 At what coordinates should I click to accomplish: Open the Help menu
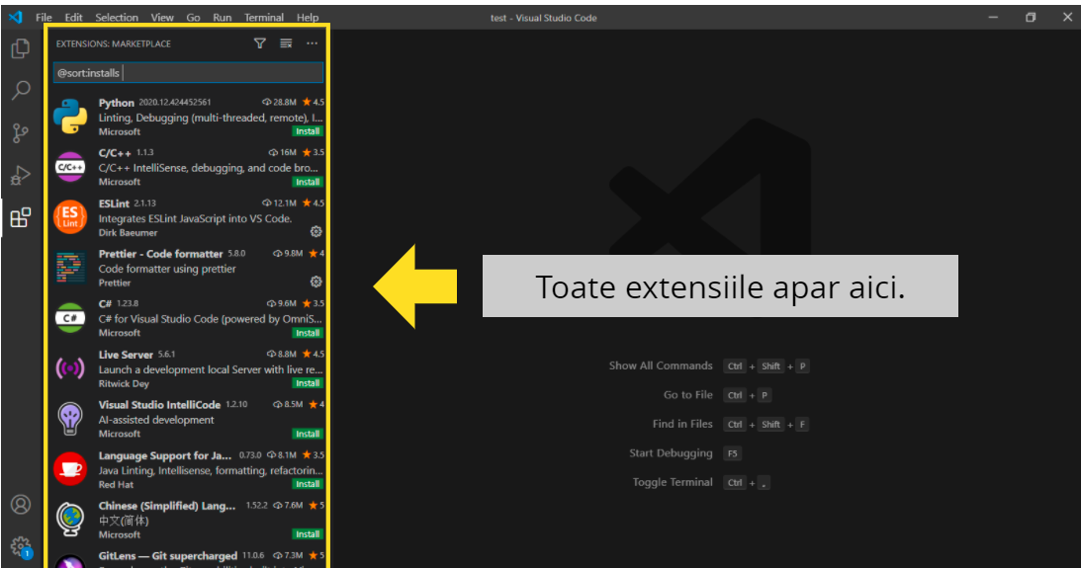point(308,17)
